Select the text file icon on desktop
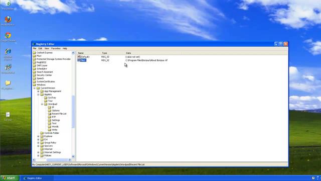The image size is (321, 181). tap(8, 115)
